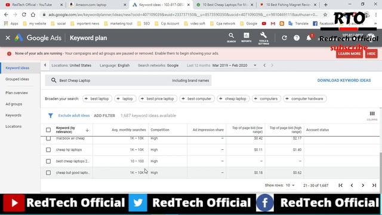The height and width of the screenshot is (215, 382).
Task: Go to next page of results
Action: [x=363, y=185]
